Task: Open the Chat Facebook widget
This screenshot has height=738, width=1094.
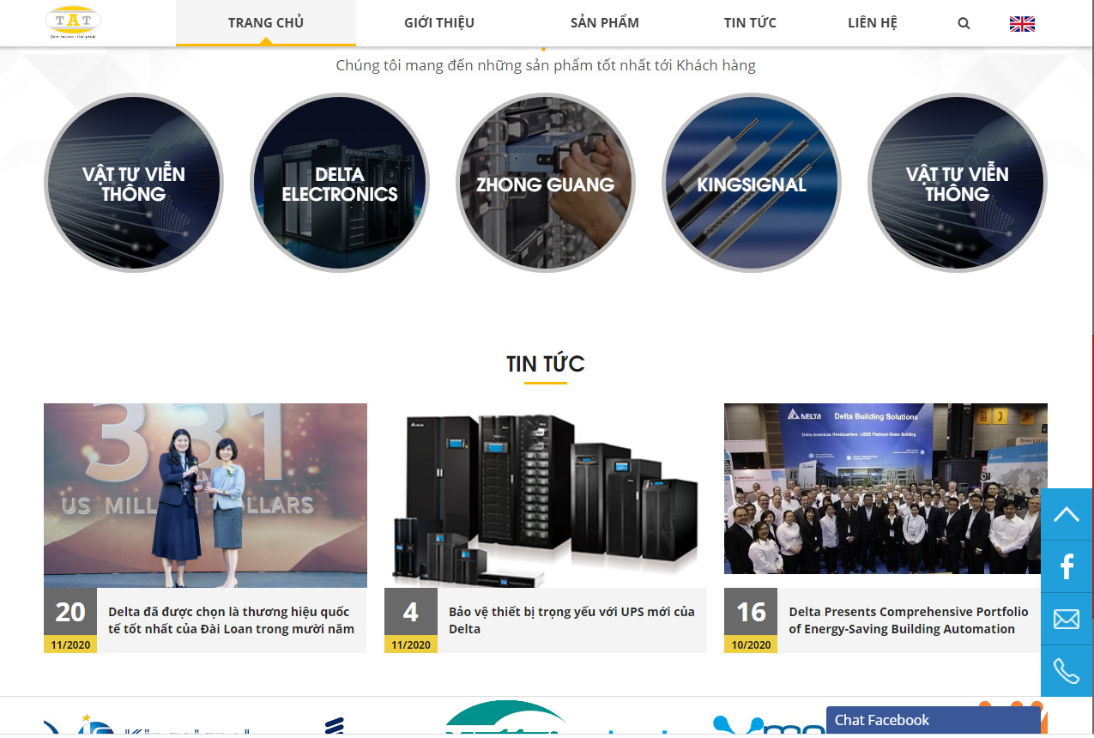Action: (933, 720)
